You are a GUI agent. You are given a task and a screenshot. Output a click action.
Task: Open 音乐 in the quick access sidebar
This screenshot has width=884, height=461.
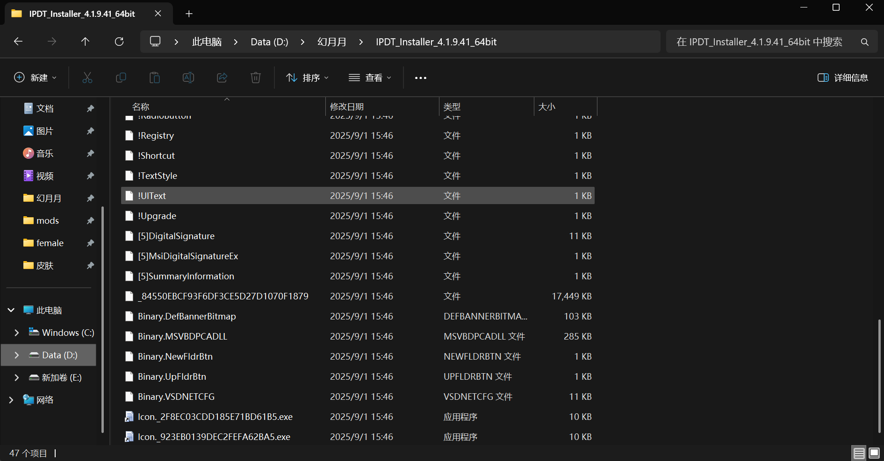point(45,154)
